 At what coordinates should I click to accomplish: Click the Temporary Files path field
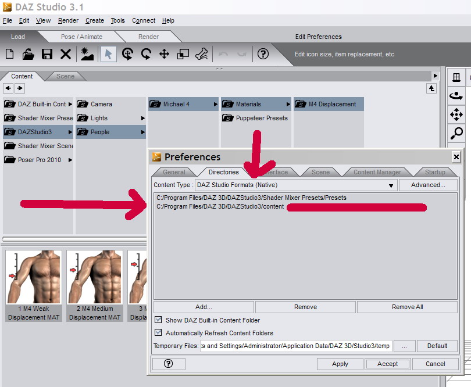coord(296,346)
